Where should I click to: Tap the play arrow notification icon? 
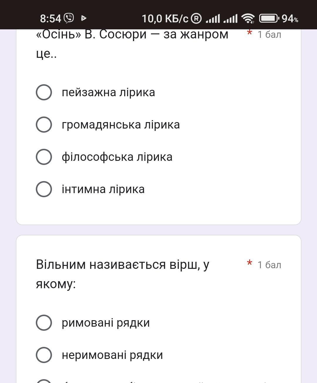(x=84, y=18)
